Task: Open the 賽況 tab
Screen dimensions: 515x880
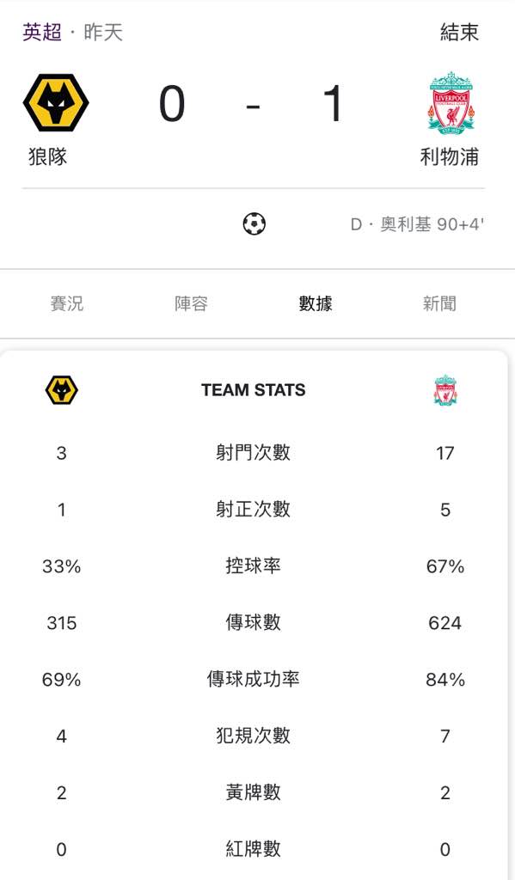Action: 67,303
